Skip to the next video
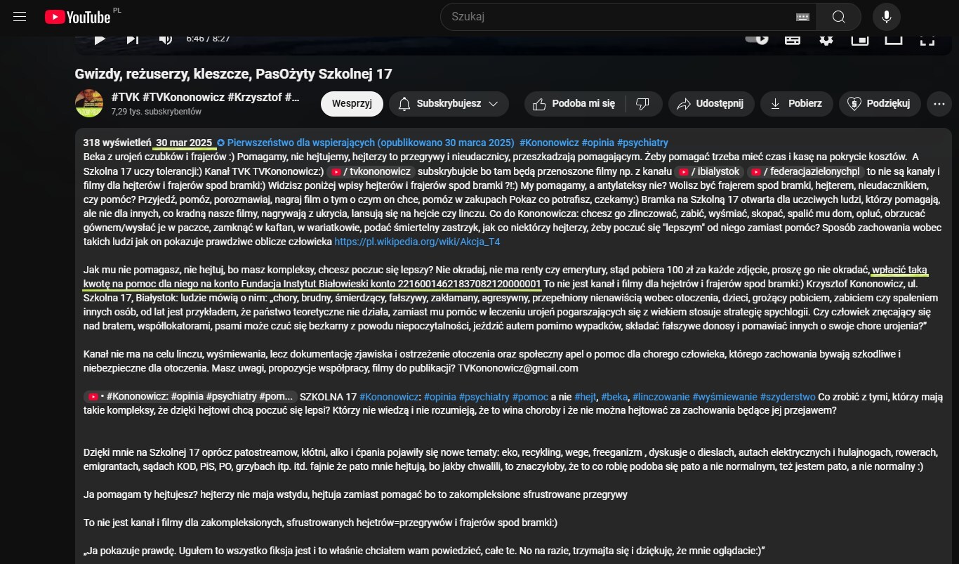This screenshot has width=959, height=564. coord(132,39)
